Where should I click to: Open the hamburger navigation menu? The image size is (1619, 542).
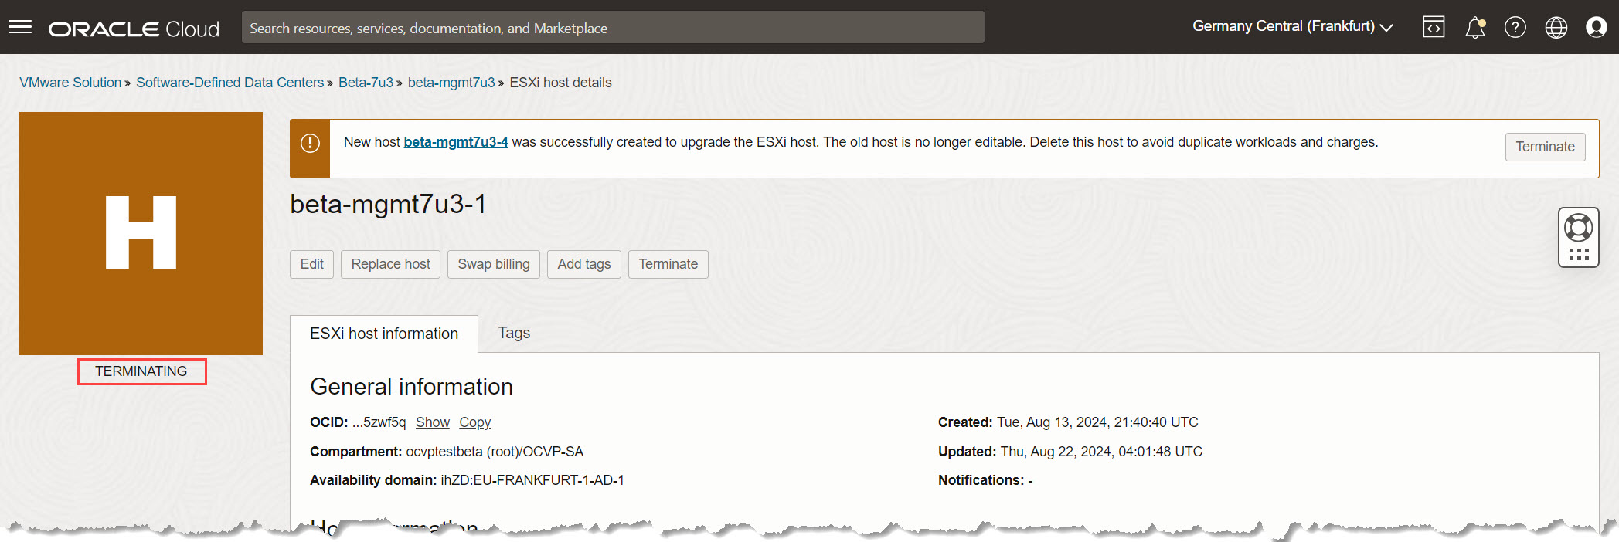tap(20, 27)
